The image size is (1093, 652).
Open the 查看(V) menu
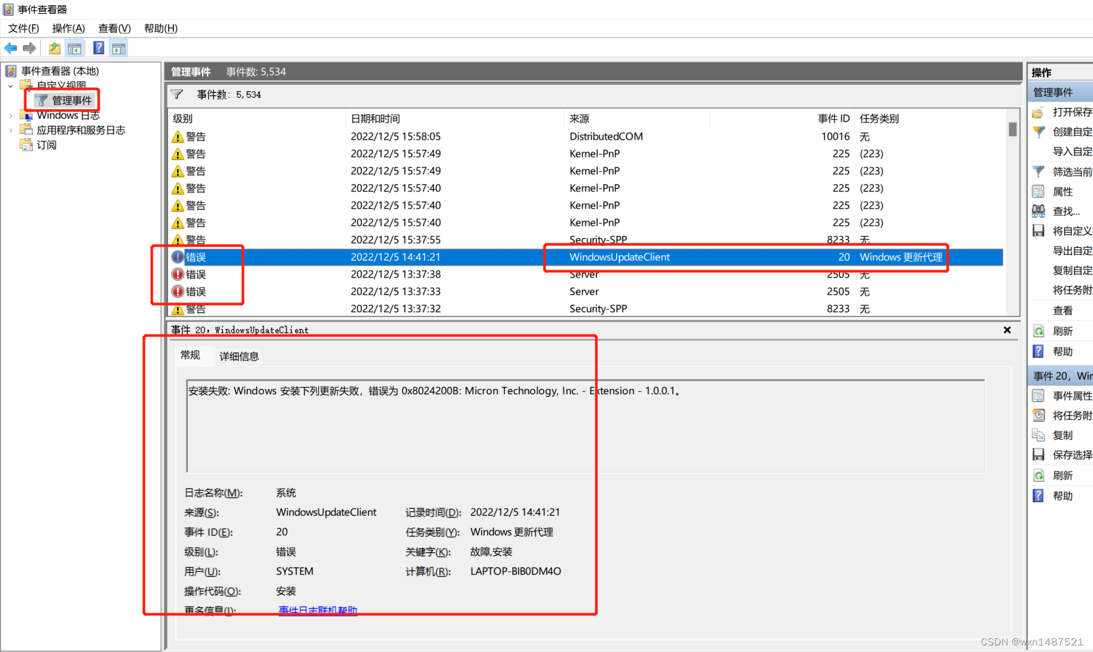(x=114, y=28)
